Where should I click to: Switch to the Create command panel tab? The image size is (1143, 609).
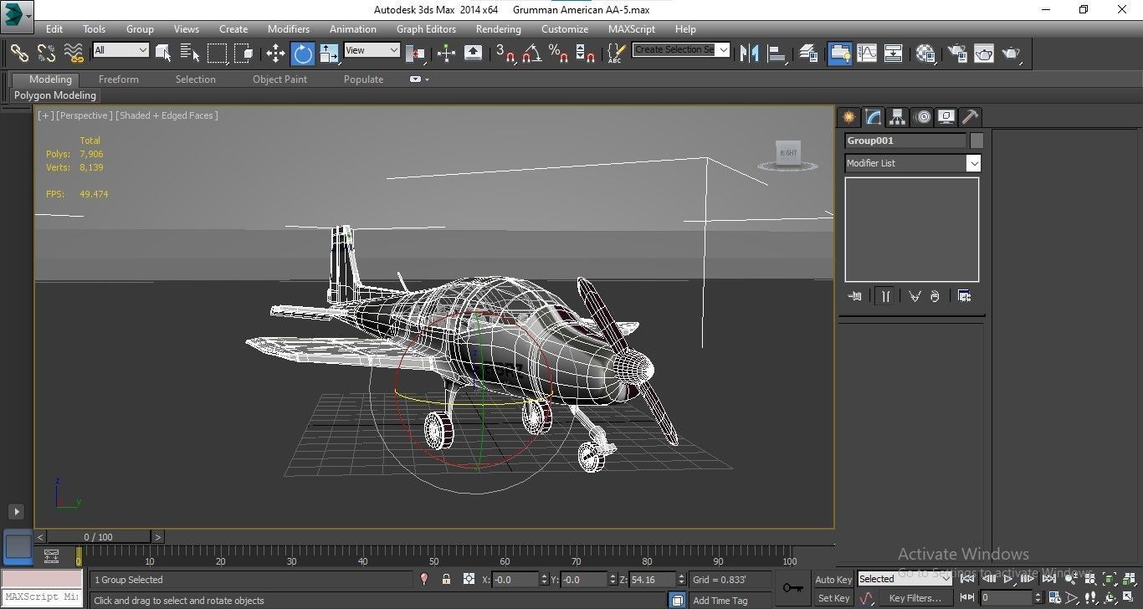848,117
